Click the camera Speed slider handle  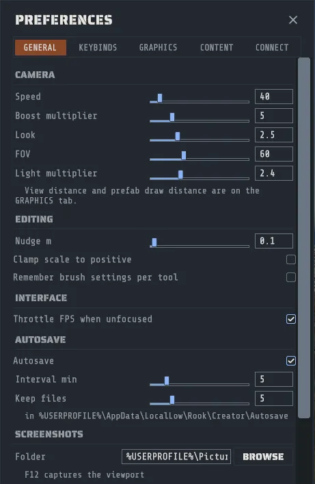coord(160,98)
